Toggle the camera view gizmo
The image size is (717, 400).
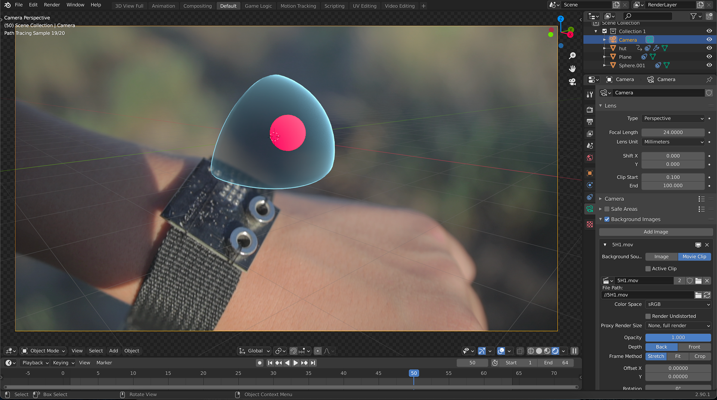pos(572,82)
